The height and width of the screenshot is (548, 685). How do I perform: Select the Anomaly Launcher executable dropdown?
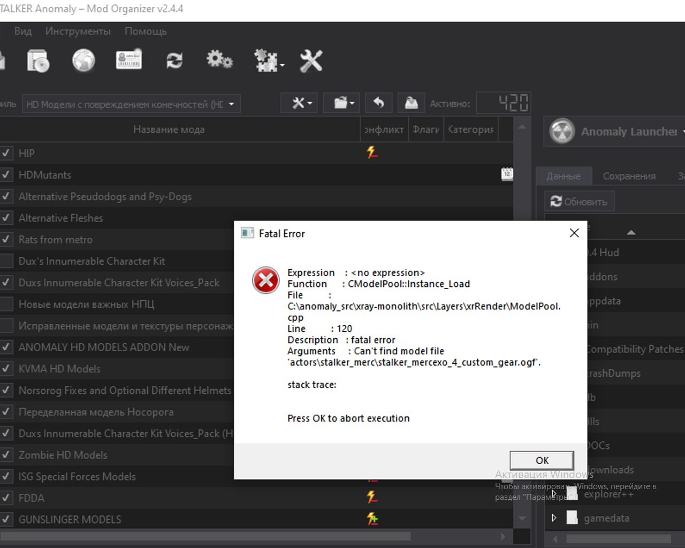click(615, 131)
